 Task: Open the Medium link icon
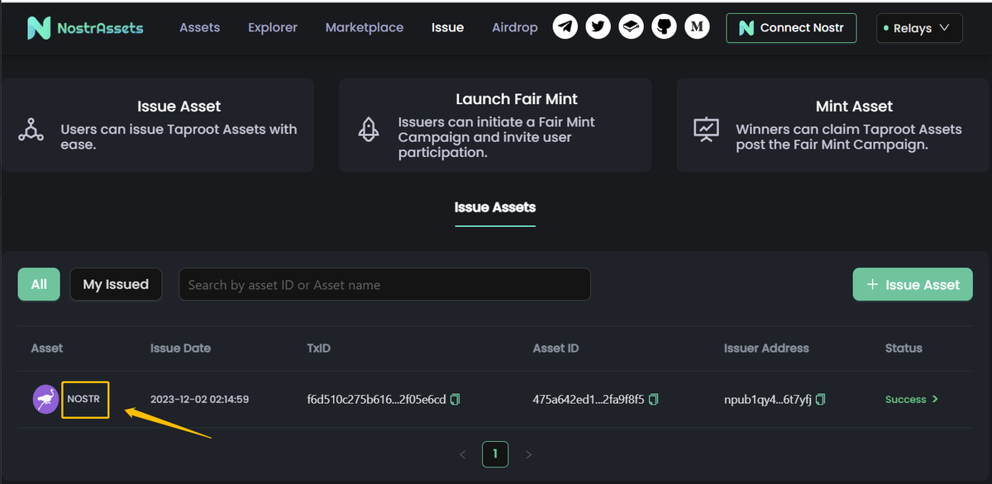(698, 27)
